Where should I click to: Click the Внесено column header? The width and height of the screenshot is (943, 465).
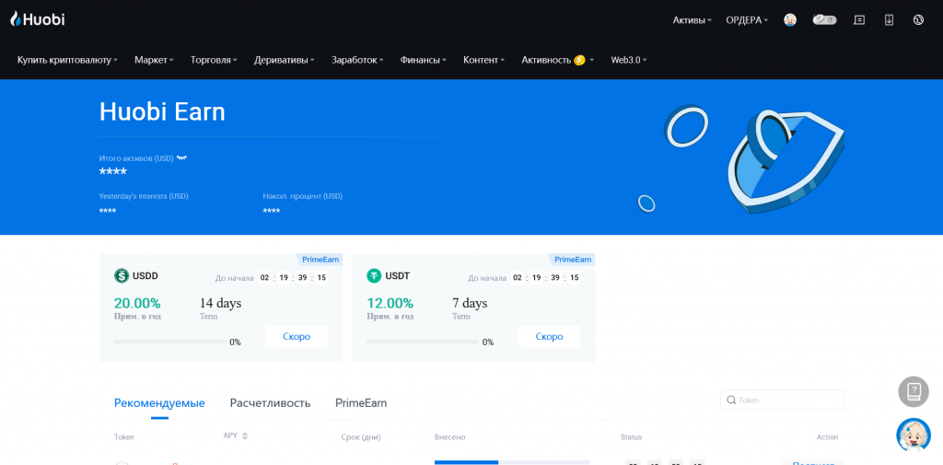click(x=449, y=437)
